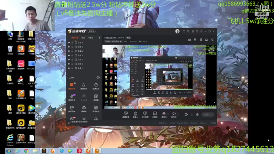Add a new scene with plus icon
274x154 pixels.
coord(99,38)
